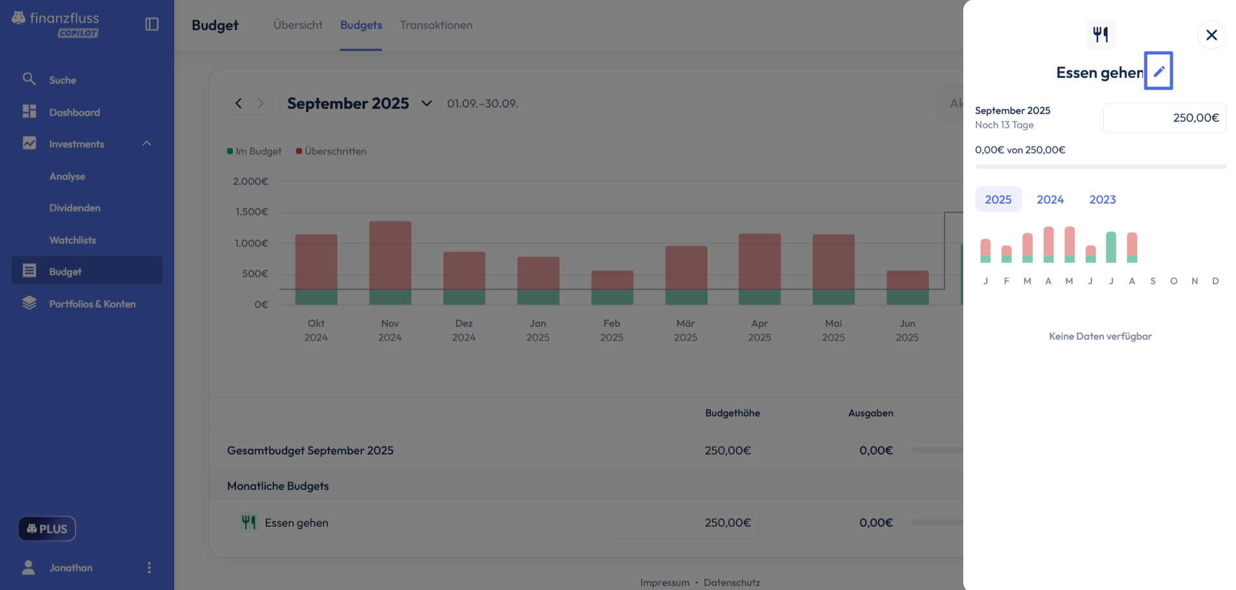The height and width of the screenshot is (590, 1236).
Task: Select the 2025 year in the panel
Action: [997, 200]
